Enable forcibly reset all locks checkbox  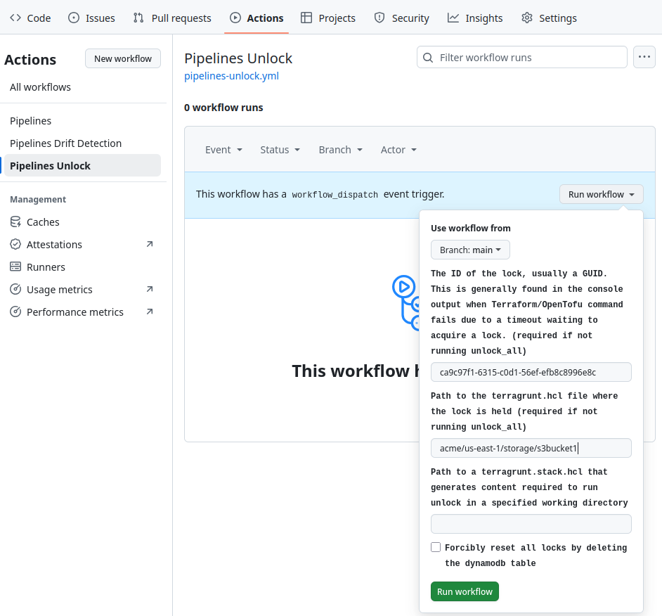pos(436,548)
